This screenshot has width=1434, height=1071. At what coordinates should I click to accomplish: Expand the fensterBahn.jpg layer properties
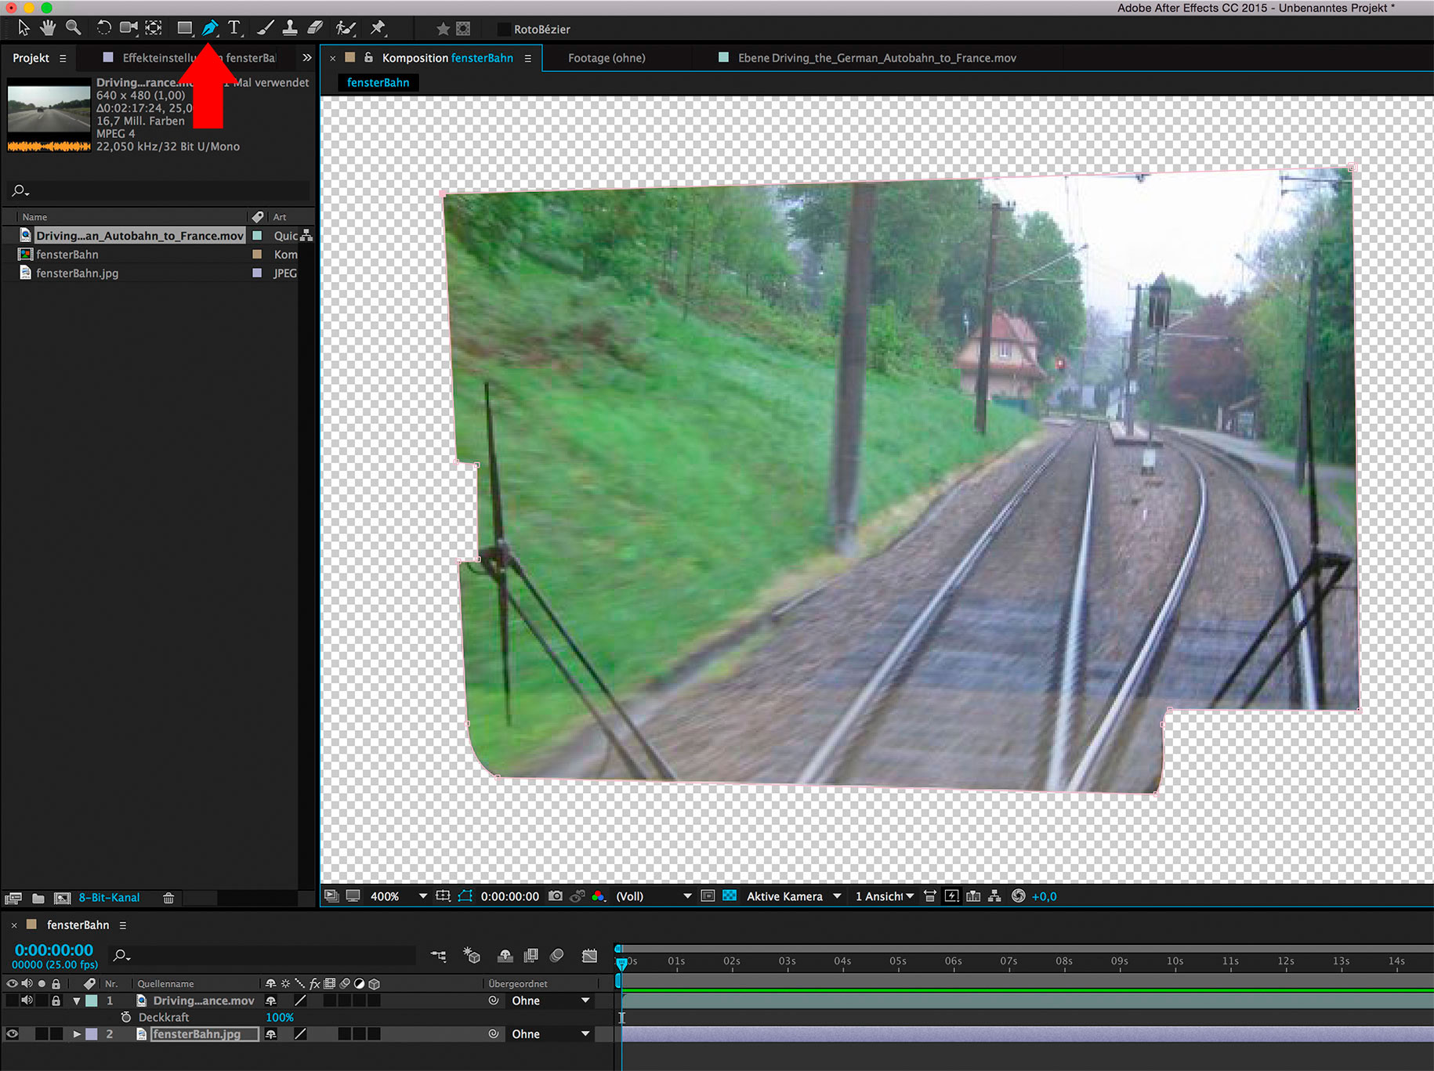[77, 1034]
